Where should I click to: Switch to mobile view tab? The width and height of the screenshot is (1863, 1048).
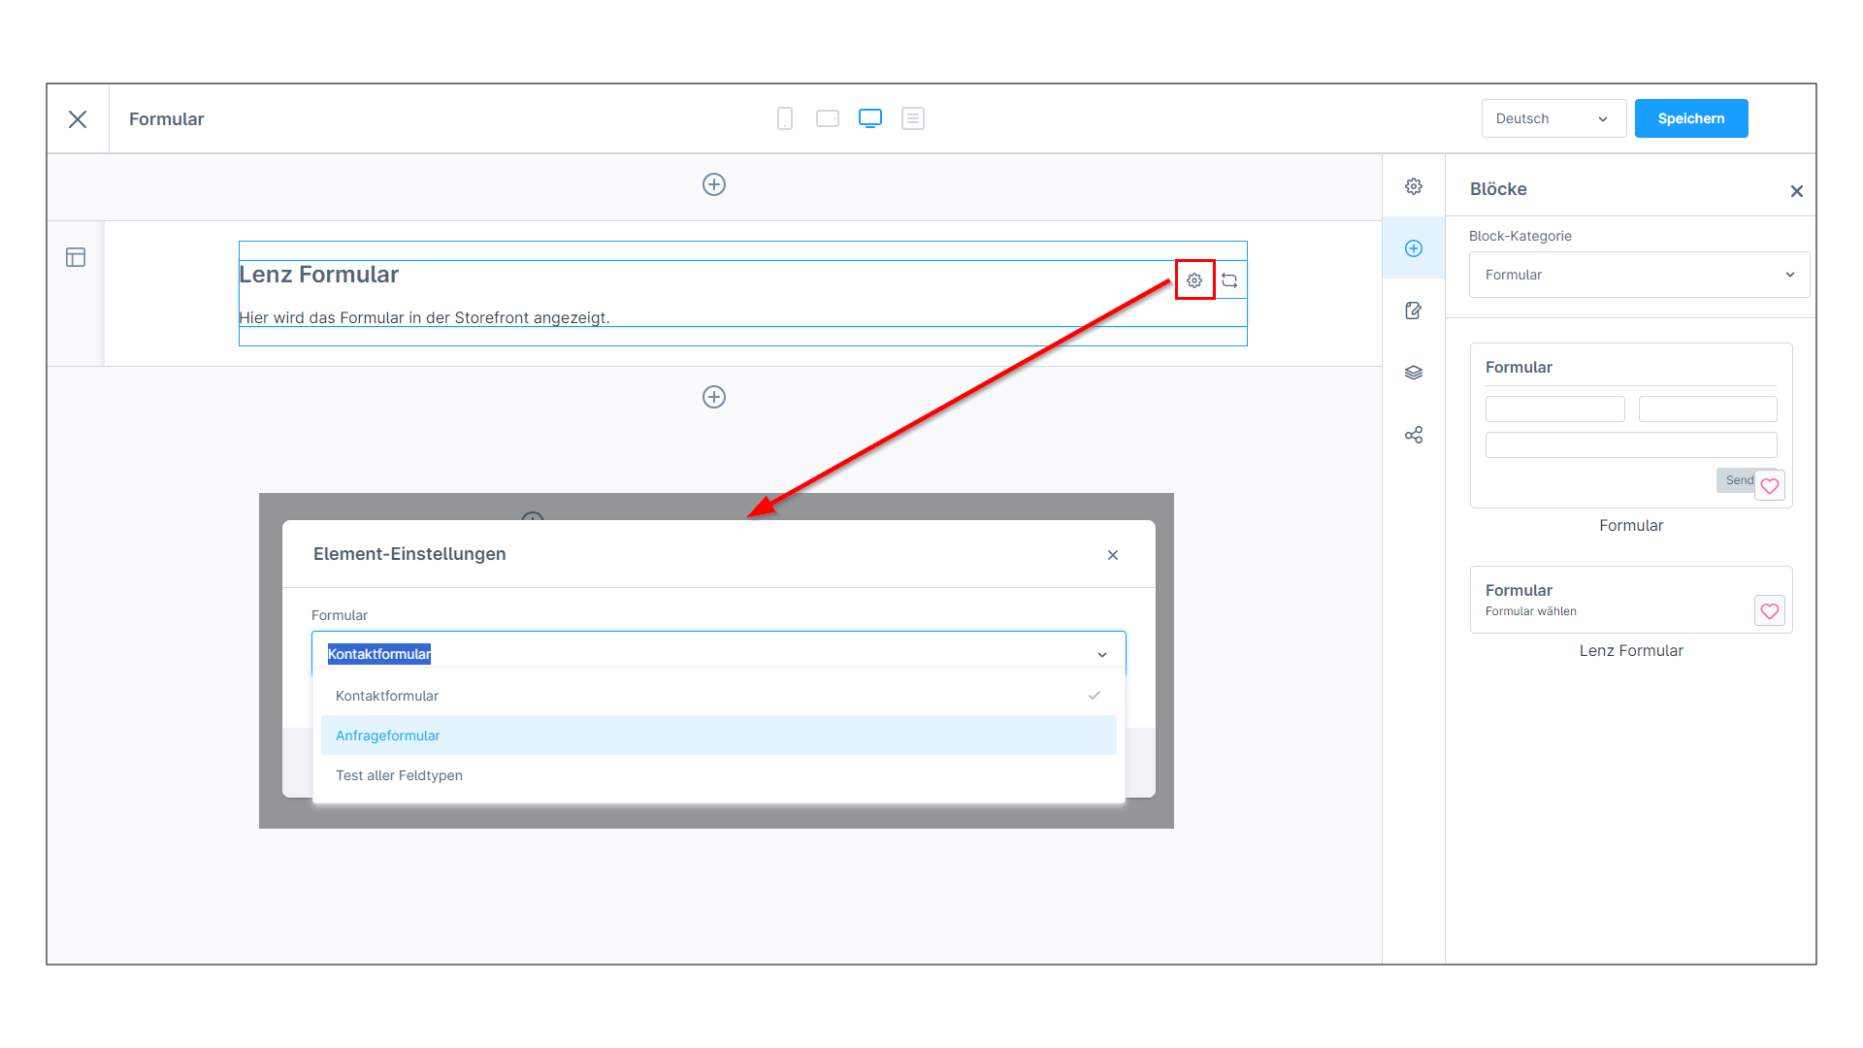pos(784,117)
